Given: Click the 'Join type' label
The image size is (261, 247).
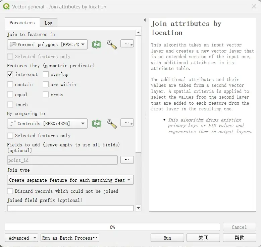Looking at the screenshot, I should (18, 170).
